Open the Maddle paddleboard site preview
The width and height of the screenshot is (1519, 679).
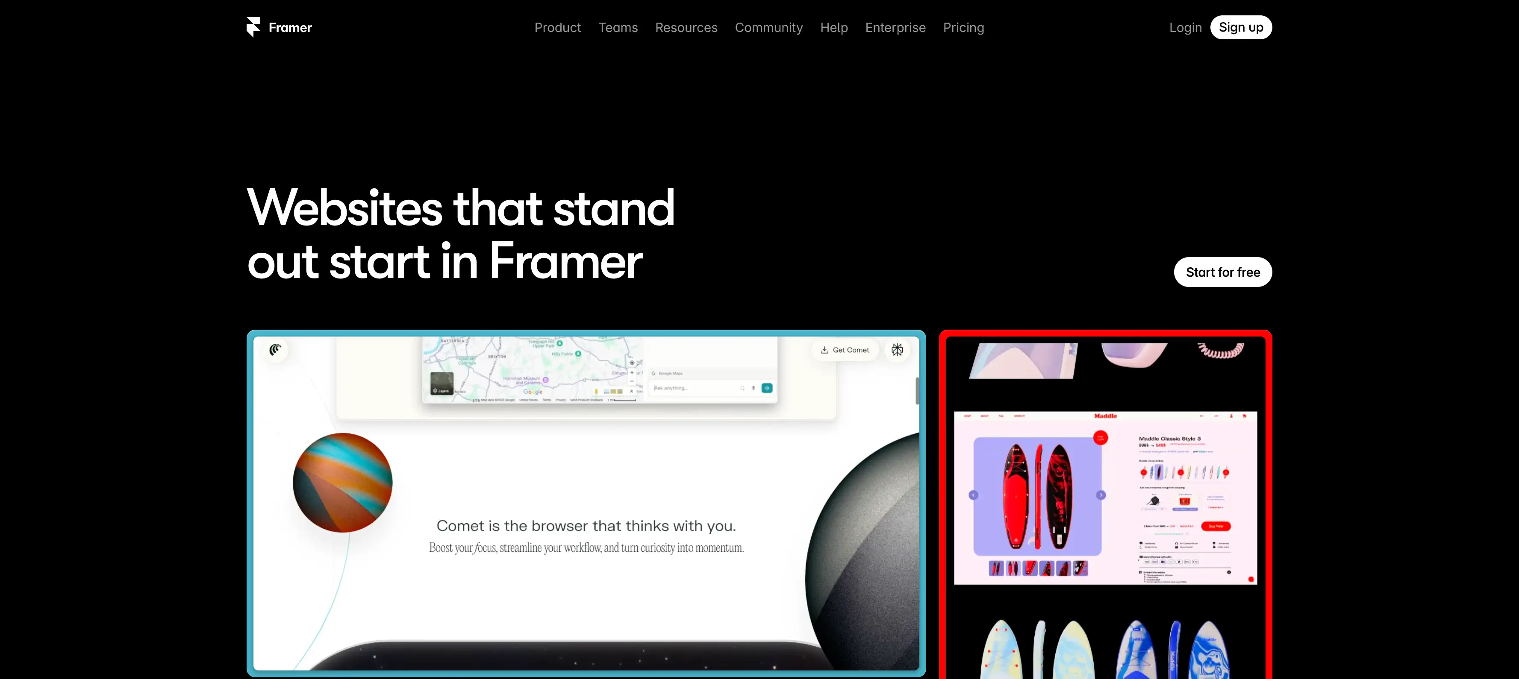click(x=1105, y=504)
